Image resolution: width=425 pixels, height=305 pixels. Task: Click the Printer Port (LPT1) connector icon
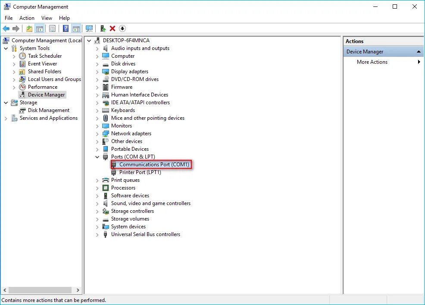point(114,172)
